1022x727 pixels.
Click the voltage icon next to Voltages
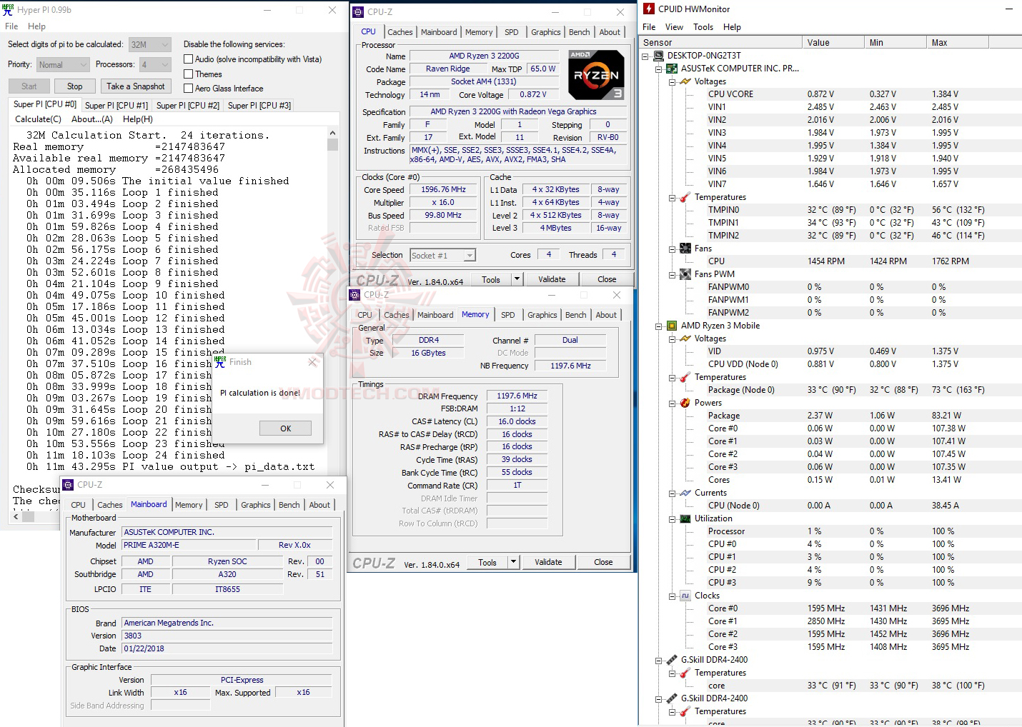click(x=684, y=81)
